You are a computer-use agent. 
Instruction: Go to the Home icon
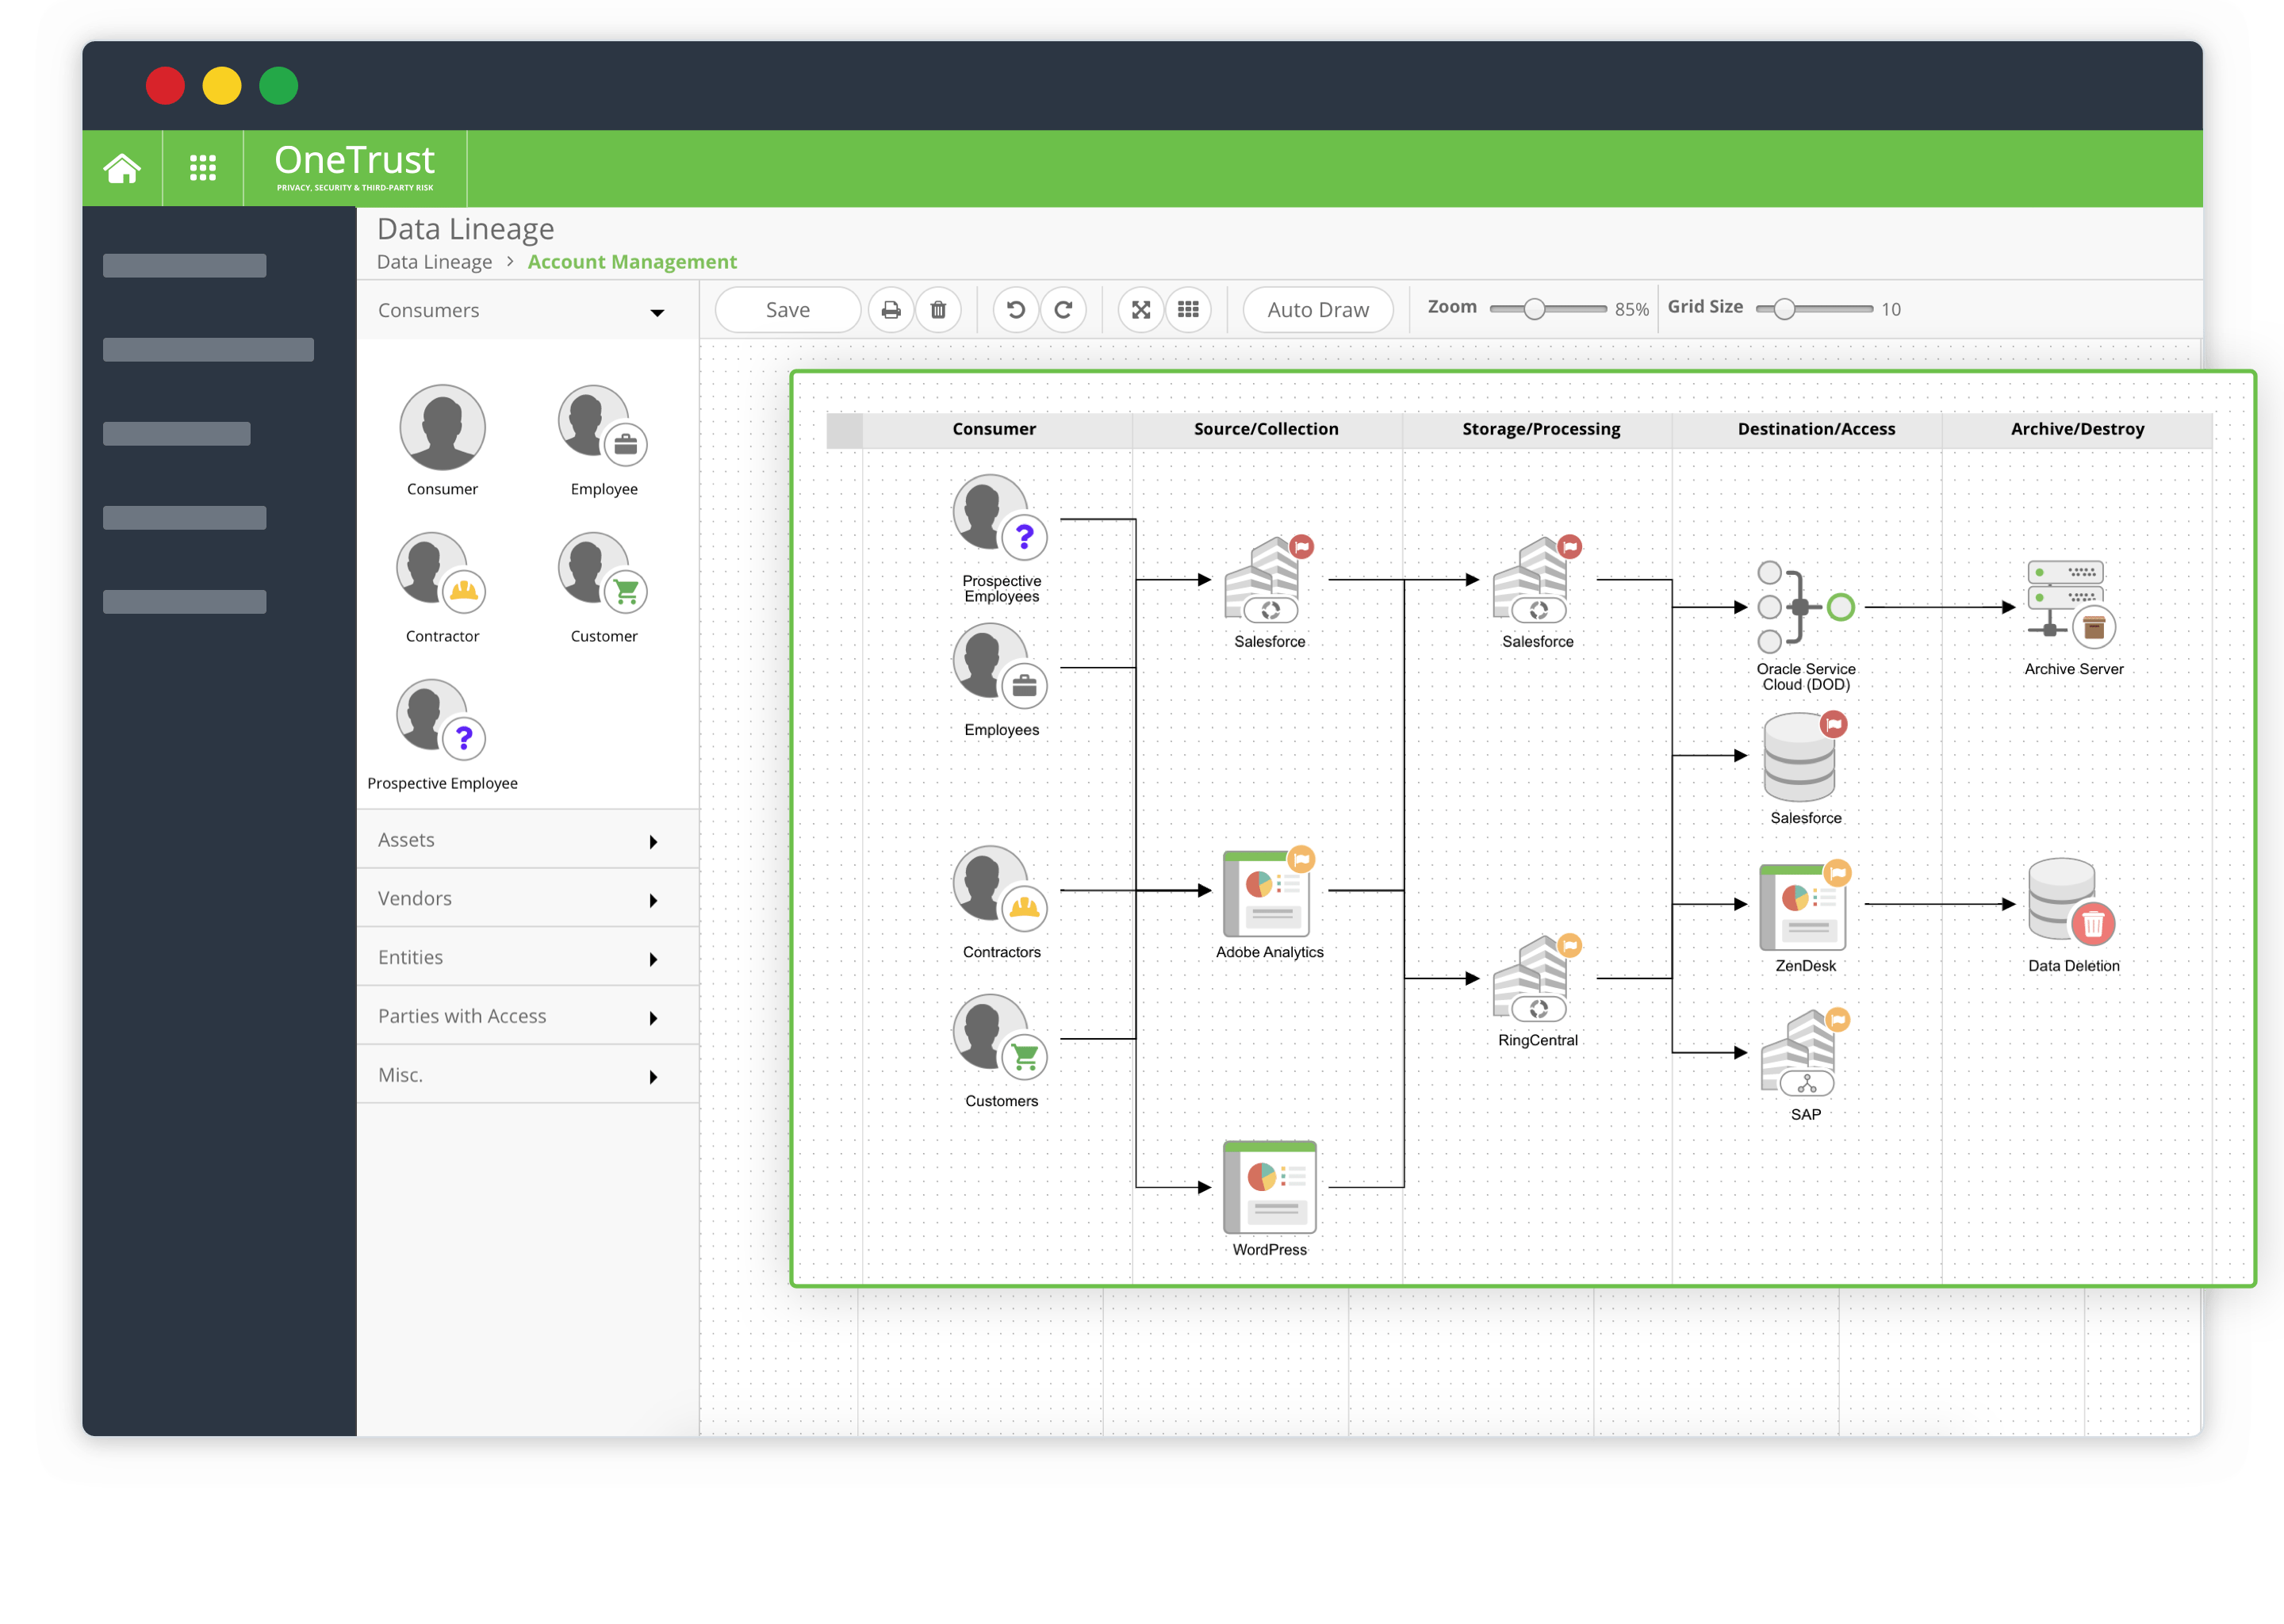(122, 168)
